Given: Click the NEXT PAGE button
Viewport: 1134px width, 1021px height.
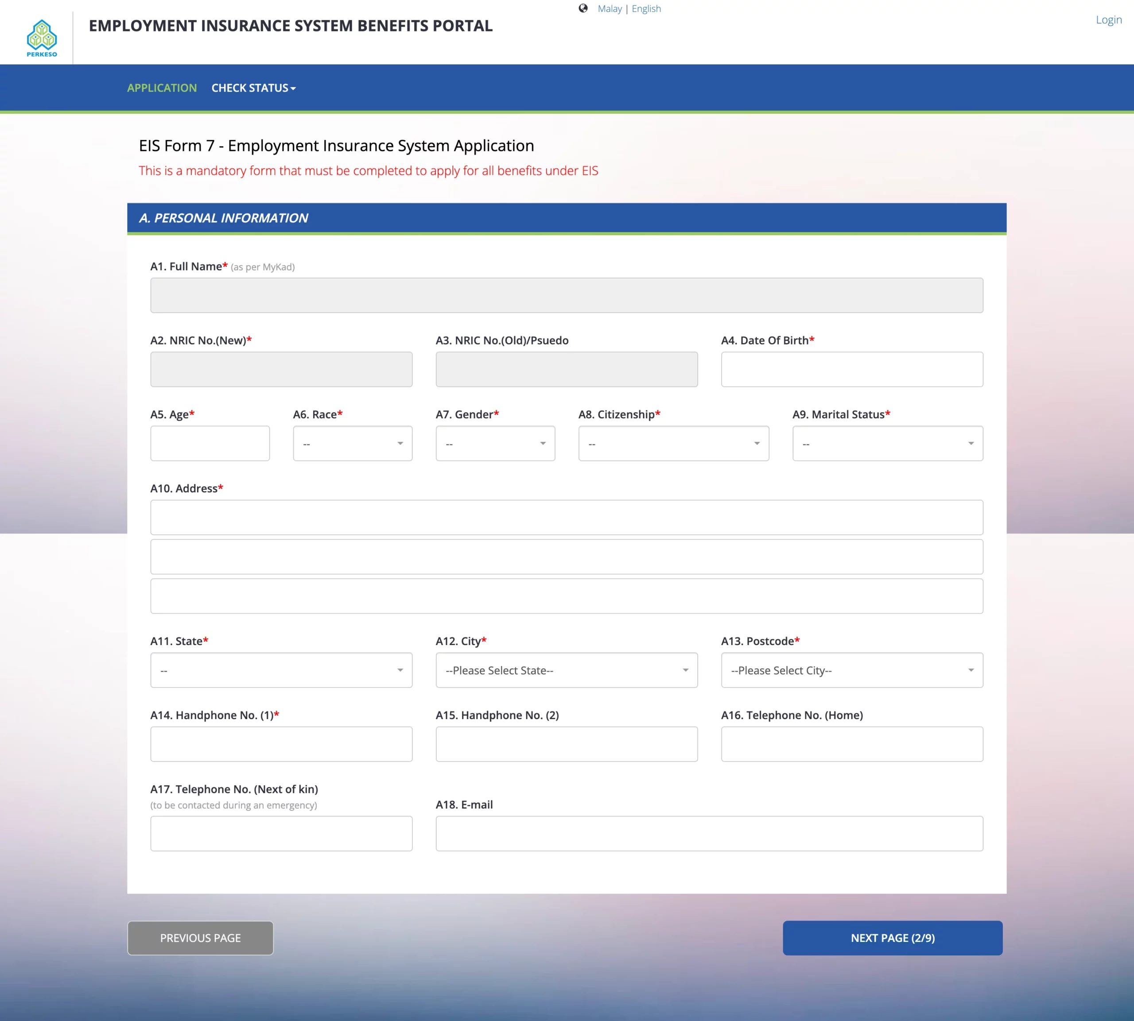Looking at the screenshot, I should (x=892, y=937).
